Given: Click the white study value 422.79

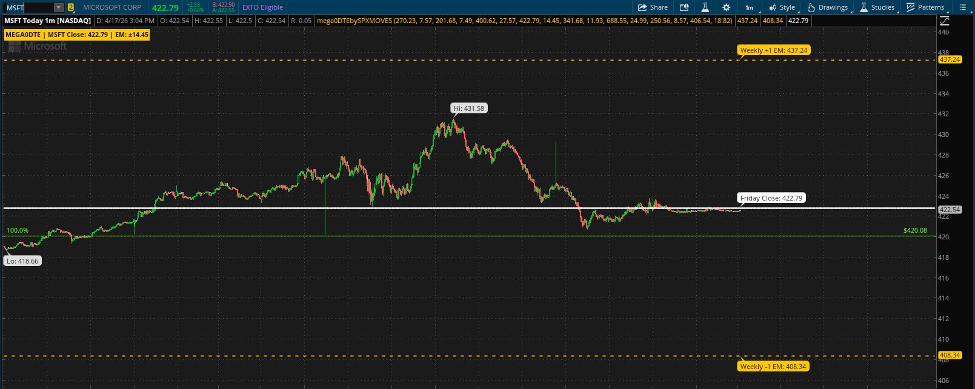Looking at the screenshot, I should tap(798, 21).
